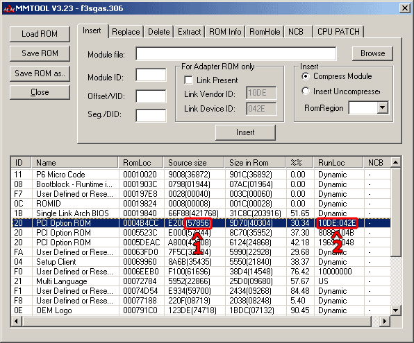Select the Multi Language row
Image resolution: width=414 pixels, height=343 pixels.
point(201,281)
